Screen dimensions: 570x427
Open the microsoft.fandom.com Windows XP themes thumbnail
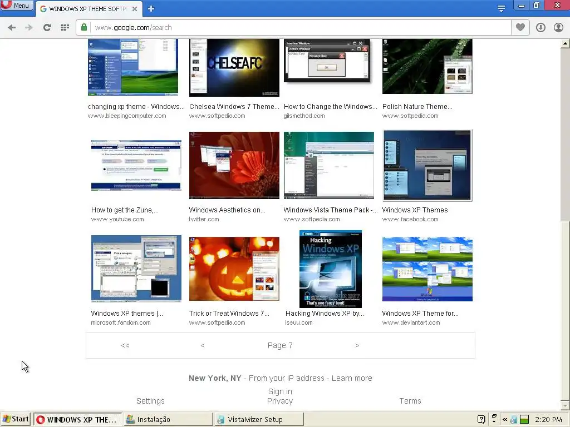tap(136, 269)
